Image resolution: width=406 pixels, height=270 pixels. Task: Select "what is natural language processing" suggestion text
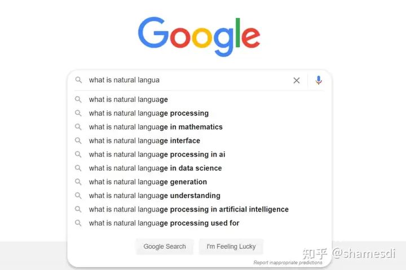(149, 113)
